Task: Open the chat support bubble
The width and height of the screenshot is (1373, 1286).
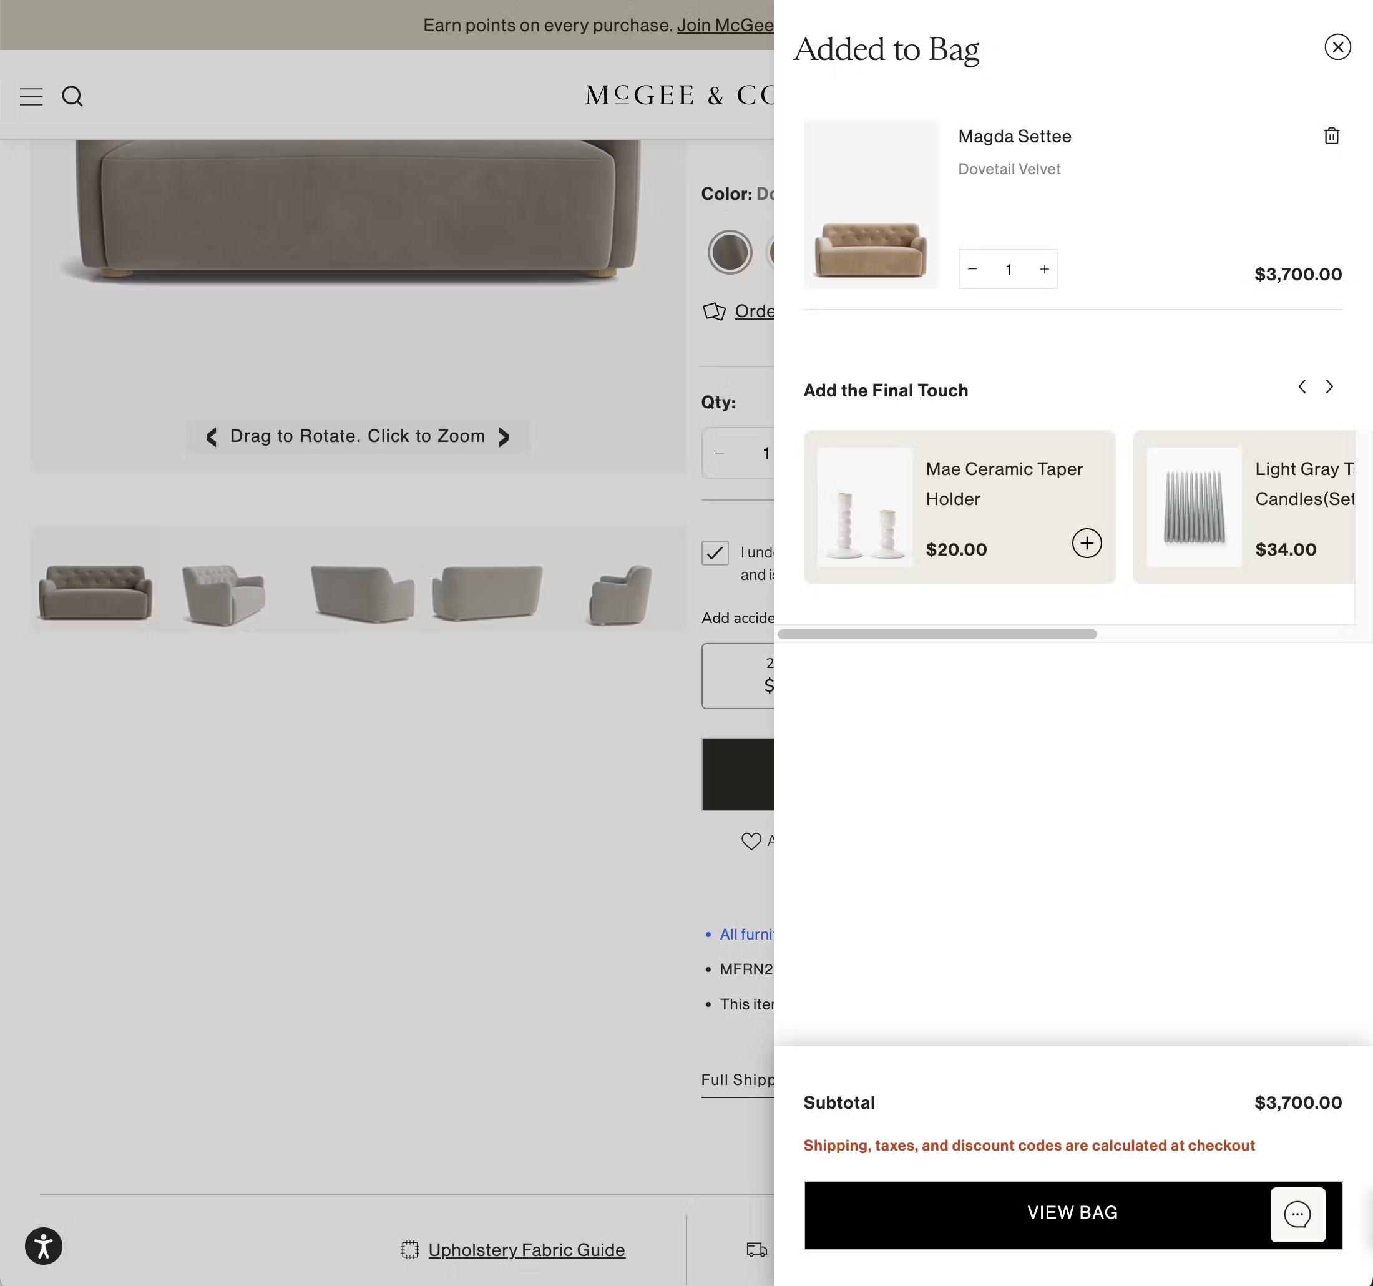Action: click(1298, 1215)
